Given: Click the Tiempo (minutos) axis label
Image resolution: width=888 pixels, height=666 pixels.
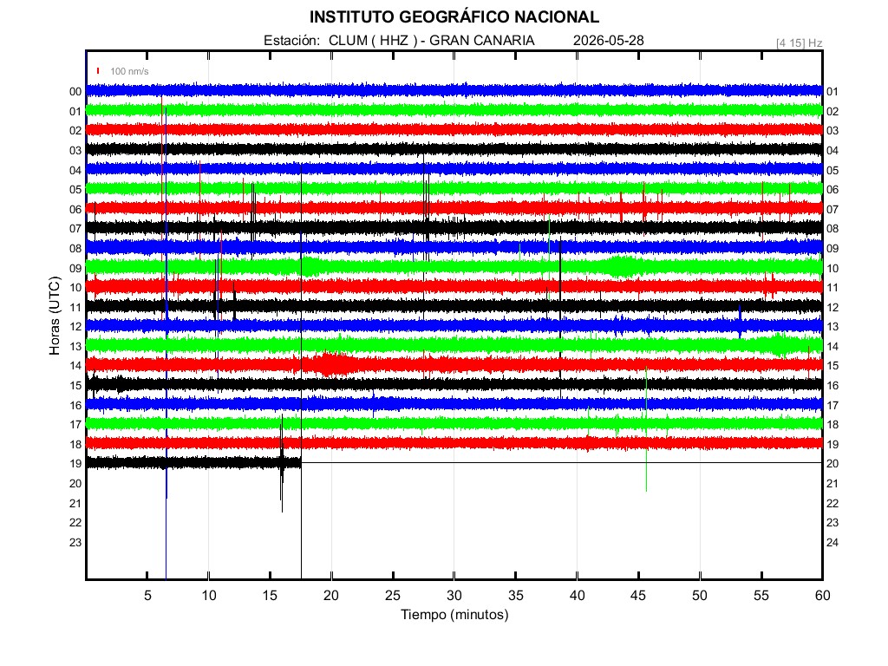Looking at the screenshot, I should coord(454,615).
